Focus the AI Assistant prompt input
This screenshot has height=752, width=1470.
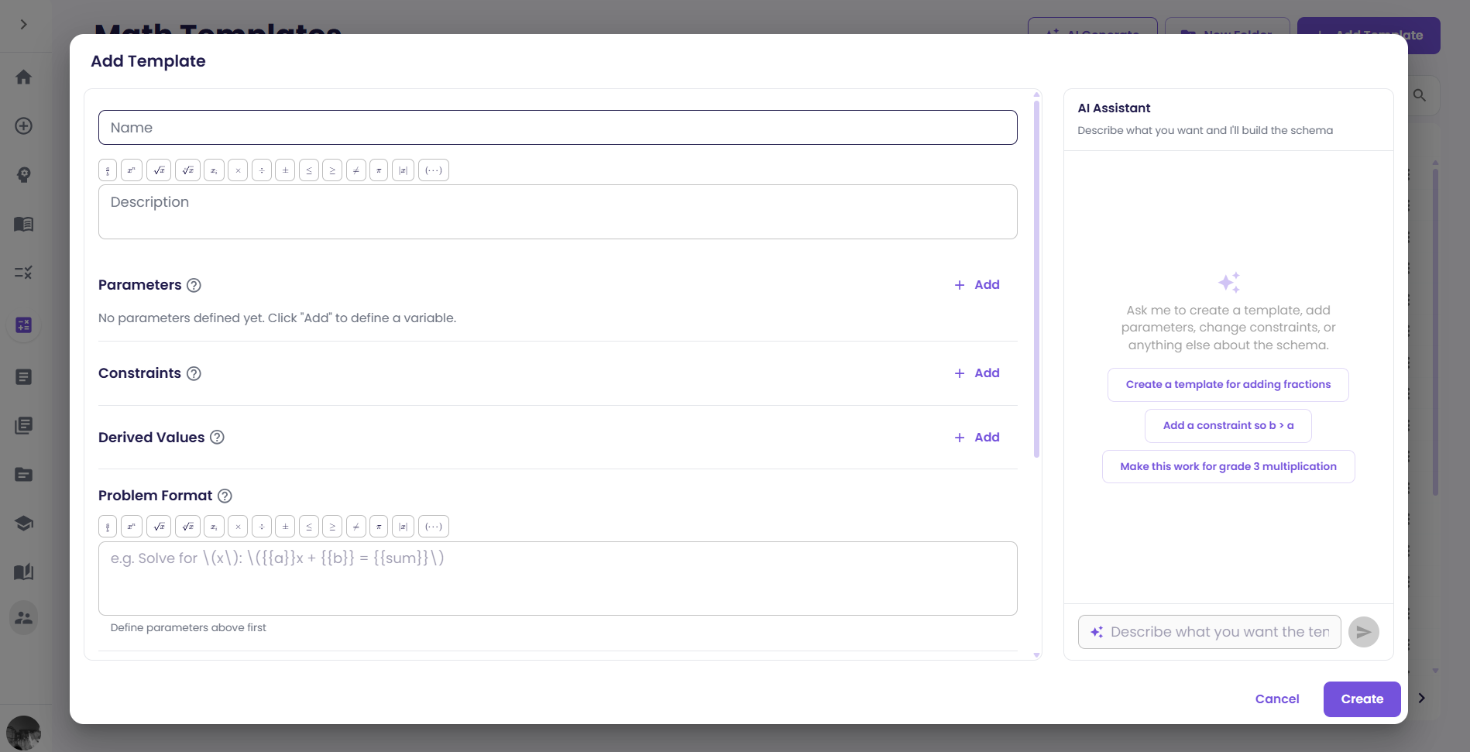click(x=1210, y=632)
